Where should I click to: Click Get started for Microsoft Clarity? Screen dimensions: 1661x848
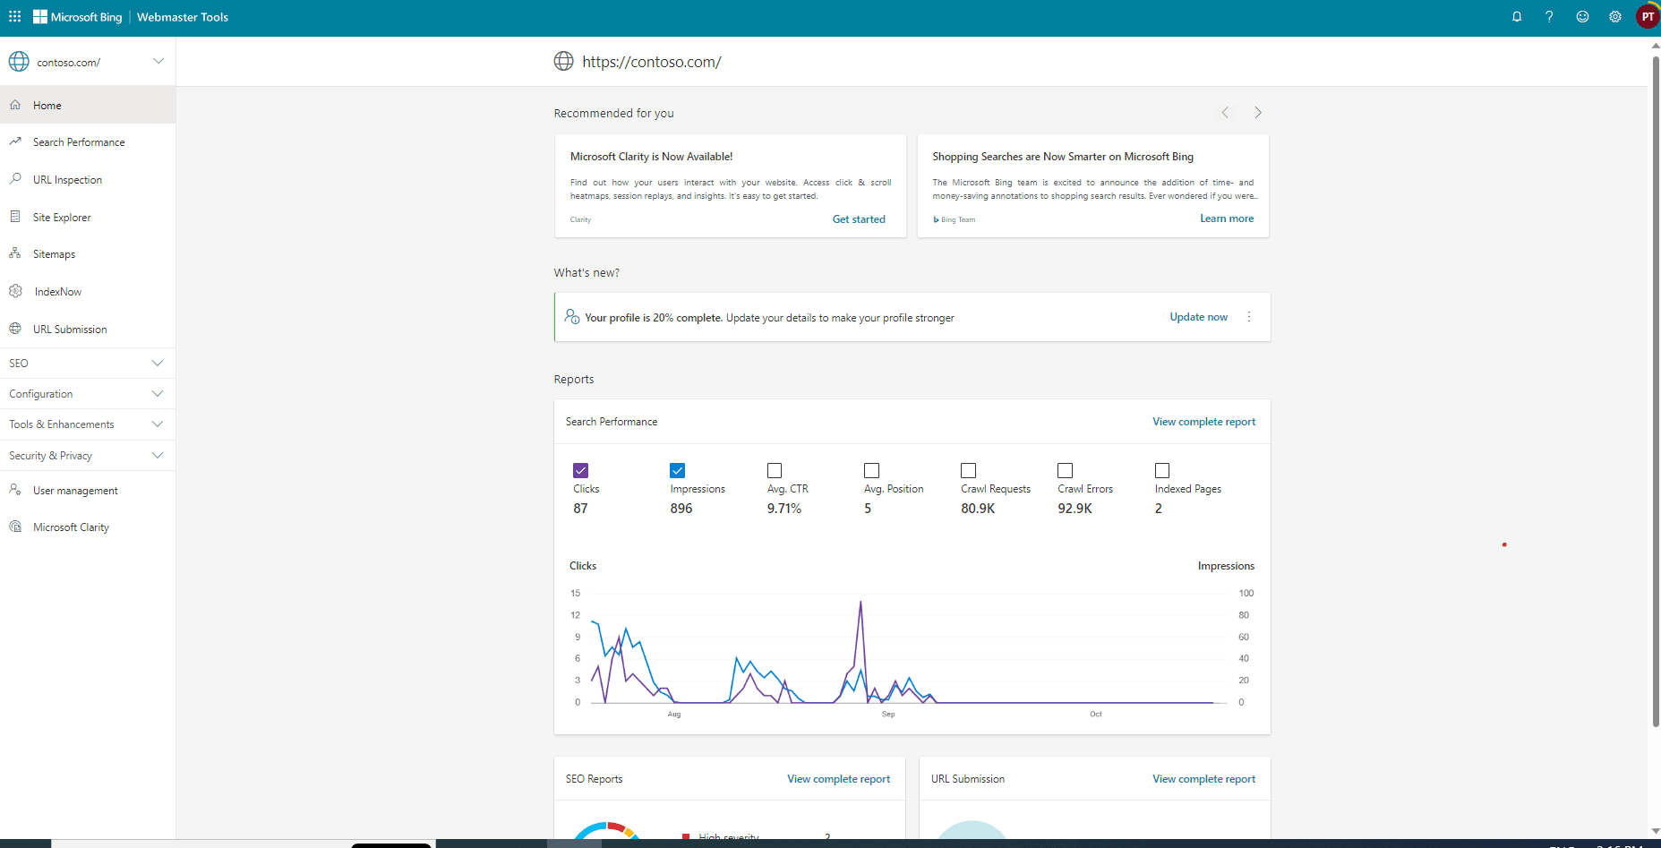pos(858,219)
